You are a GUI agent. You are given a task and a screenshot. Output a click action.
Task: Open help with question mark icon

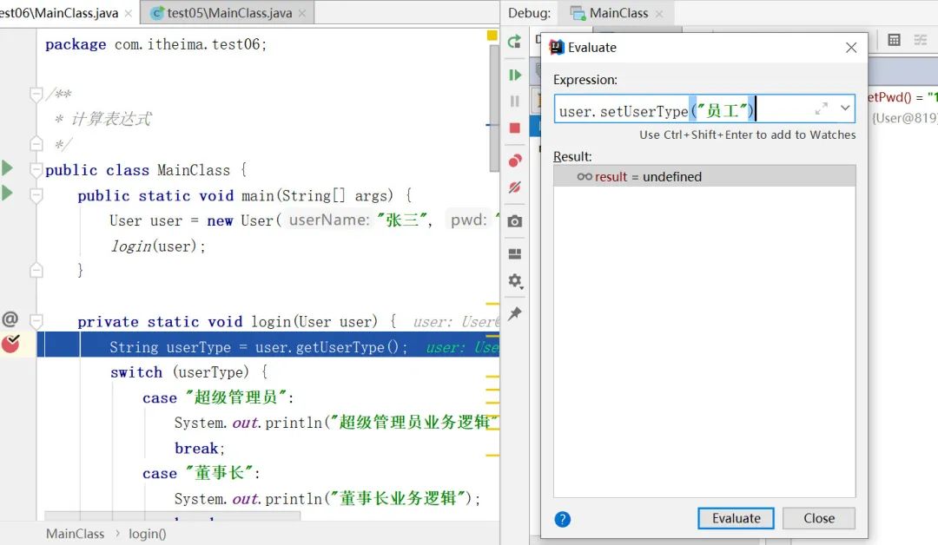(562, 519)
